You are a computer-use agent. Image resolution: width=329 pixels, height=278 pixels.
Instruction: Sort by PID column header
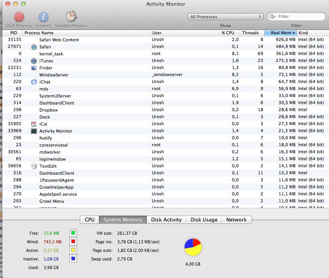pos(12,33)
